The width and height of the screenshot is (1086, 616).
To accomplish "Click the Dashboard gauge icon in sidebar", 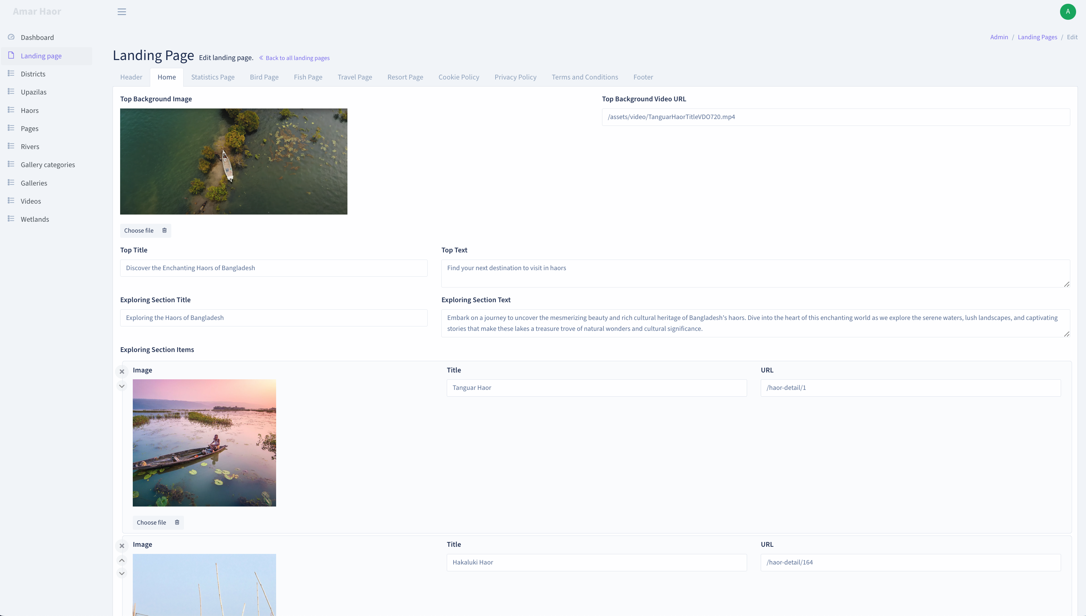I will pyautogui.click(x=11, y=37).
